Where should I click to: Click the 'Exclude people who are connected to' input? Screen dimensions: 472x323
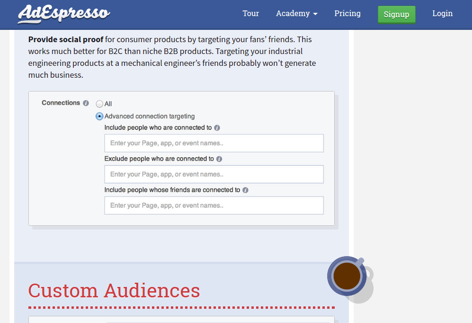click(214, 175)
